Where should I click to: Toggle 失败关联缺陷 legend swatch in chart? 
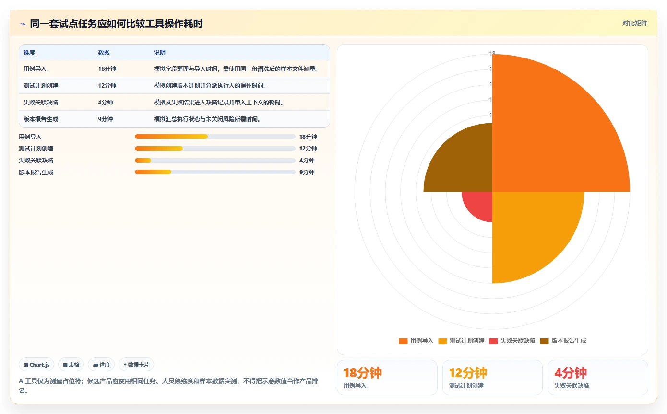point(493,341)
